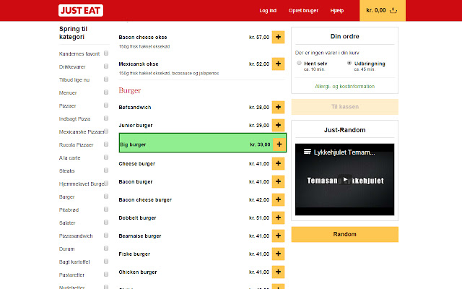Add Mexicansk okse with its plus button

(x=278, y=64)
